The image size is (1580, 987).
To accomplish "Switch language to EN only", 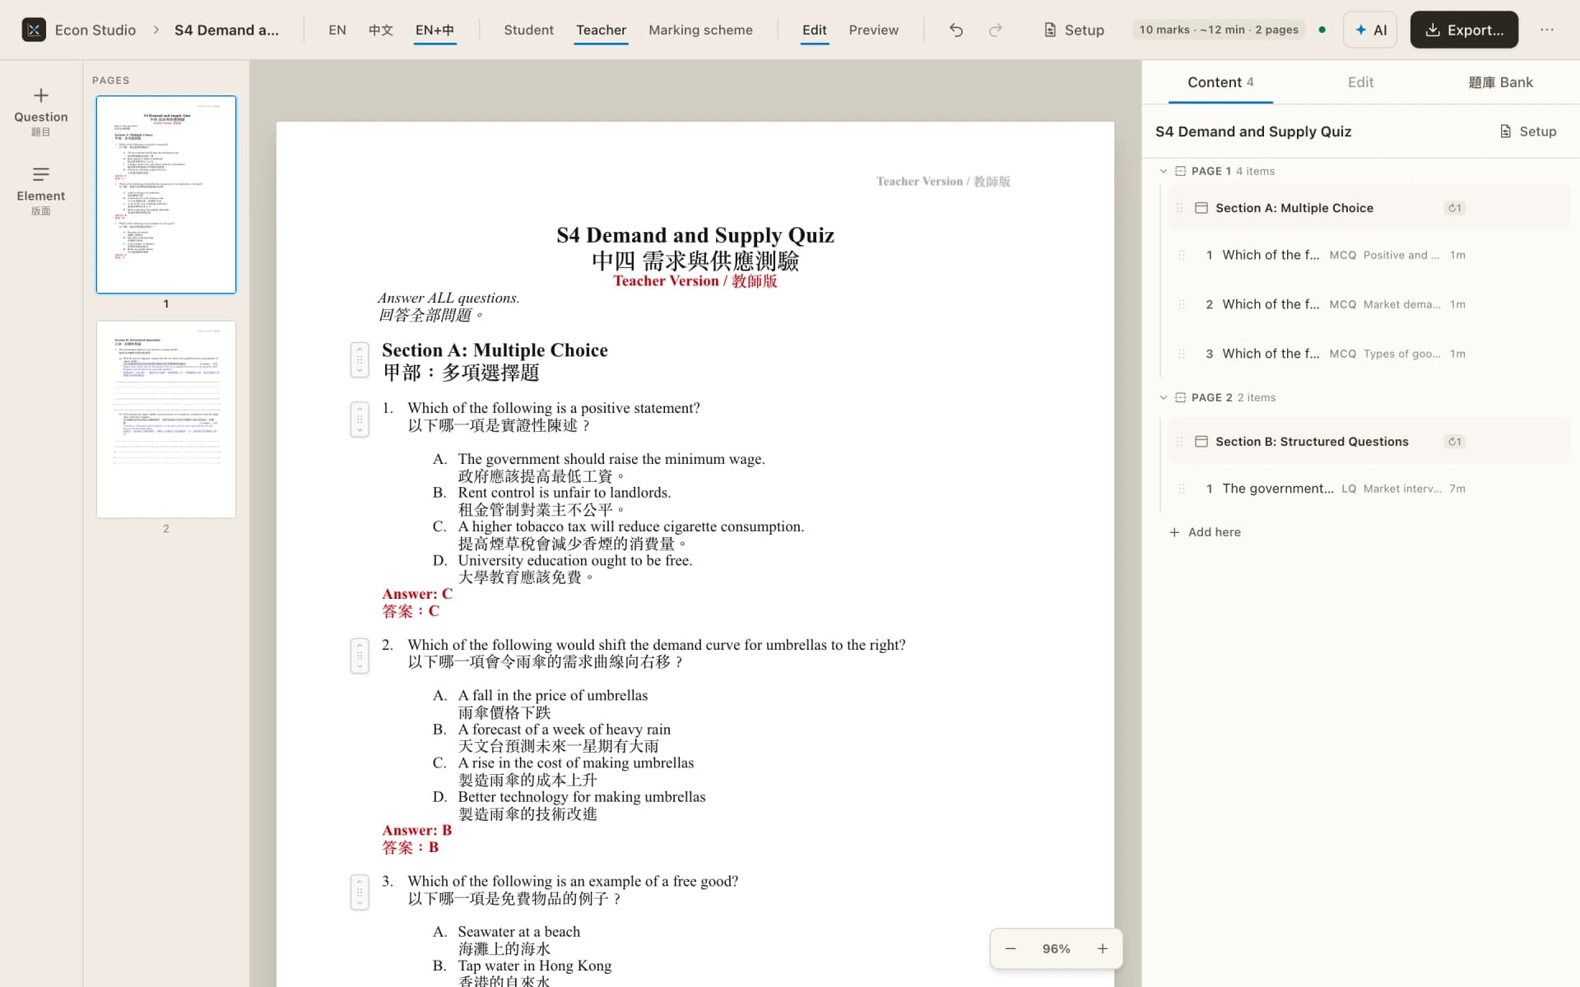I will [x=337, y=30].
